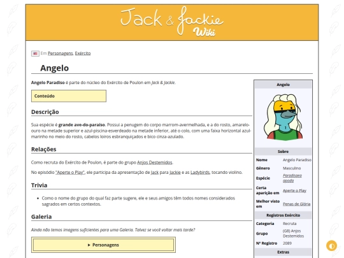
Task: Click the Galeria section heading
Action: (41, 217)
